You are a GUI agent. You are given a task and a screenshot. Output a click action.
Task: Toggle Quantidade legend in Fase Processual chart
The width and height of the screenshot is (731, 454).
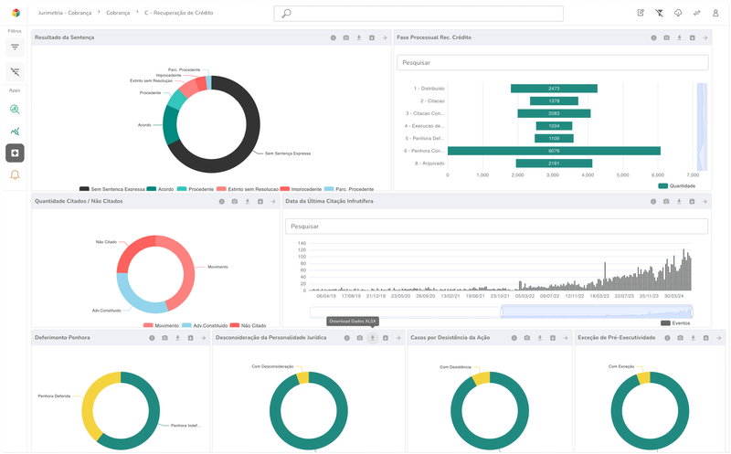point(676,185)
